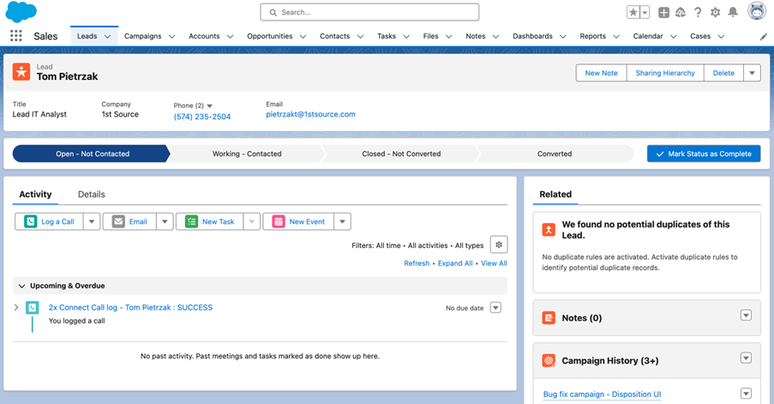774x404 pixels.
Task: Open the Bug fix campaign - Disposition UI link
Action: pos(602,394)
